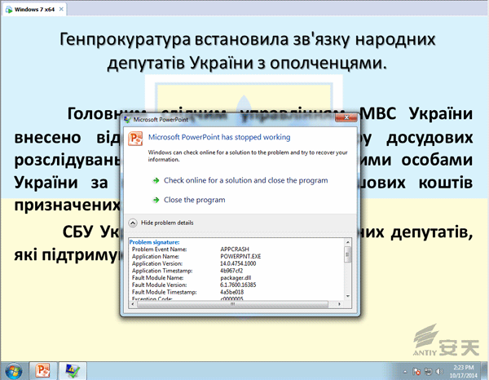The width and height of the screenshot is (489, 380).
Task: Click the volume speaker tray icon
Action: coord(439,371)
